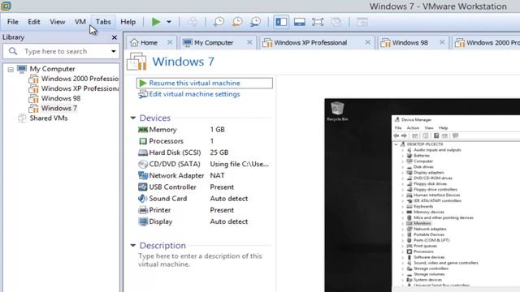Open the File menu
This screenshot has height=292, width=520.
[13, 22]
